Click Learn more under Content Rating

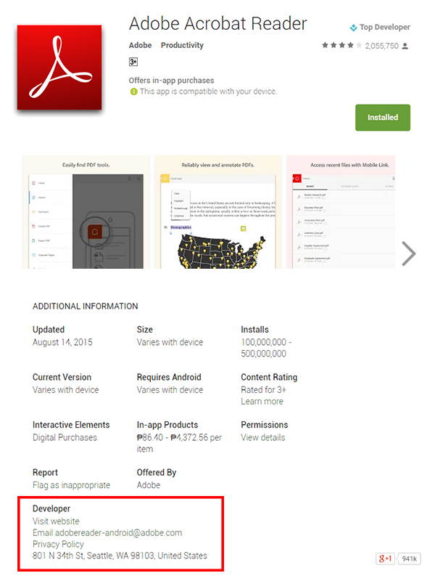262,402
